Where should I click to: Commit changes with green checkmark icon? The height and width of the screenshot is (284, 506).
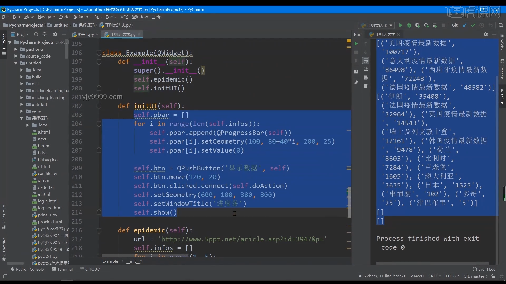pos(473,25)
